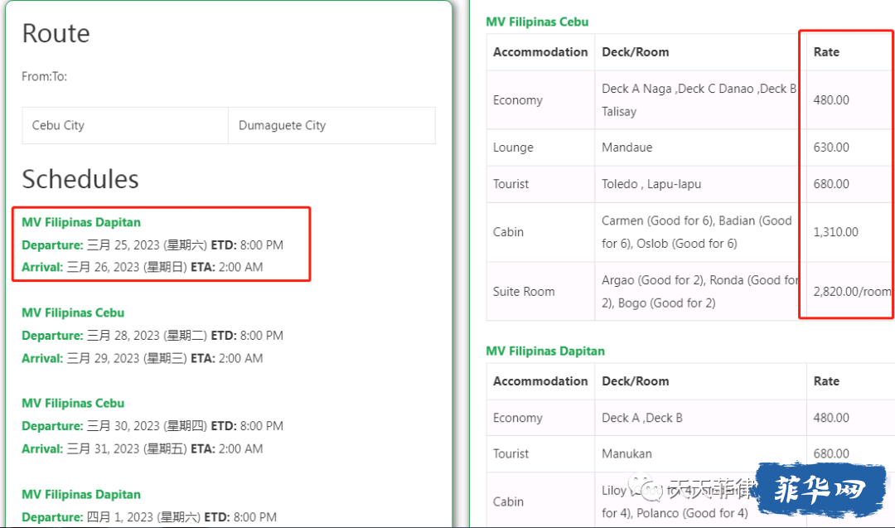Click the 680.00 rate for Toledo, Lapu-lapu
This screenshot has height=528, width=895.
(x=850, y=184)
